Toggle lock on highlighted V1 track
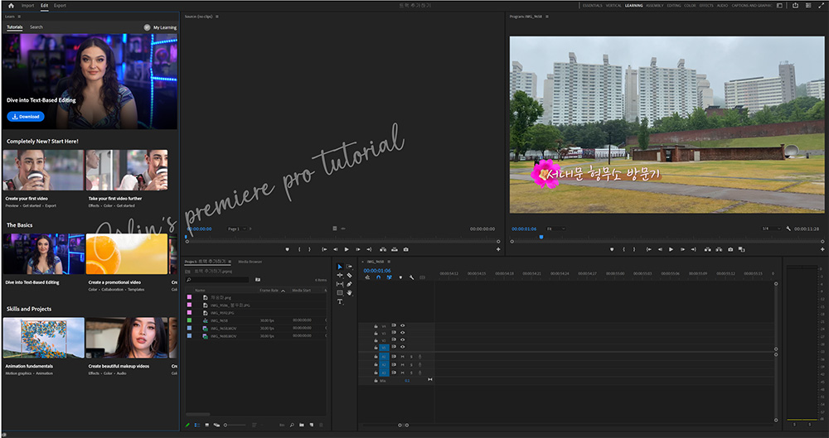The height and width of the screenshot is (438, 829). tap(376, 347)
